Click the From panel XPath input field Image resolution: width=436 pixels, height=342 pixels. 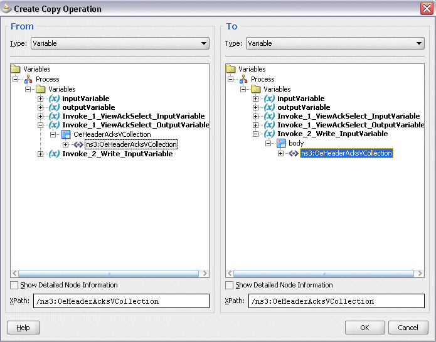click(121, 301)
